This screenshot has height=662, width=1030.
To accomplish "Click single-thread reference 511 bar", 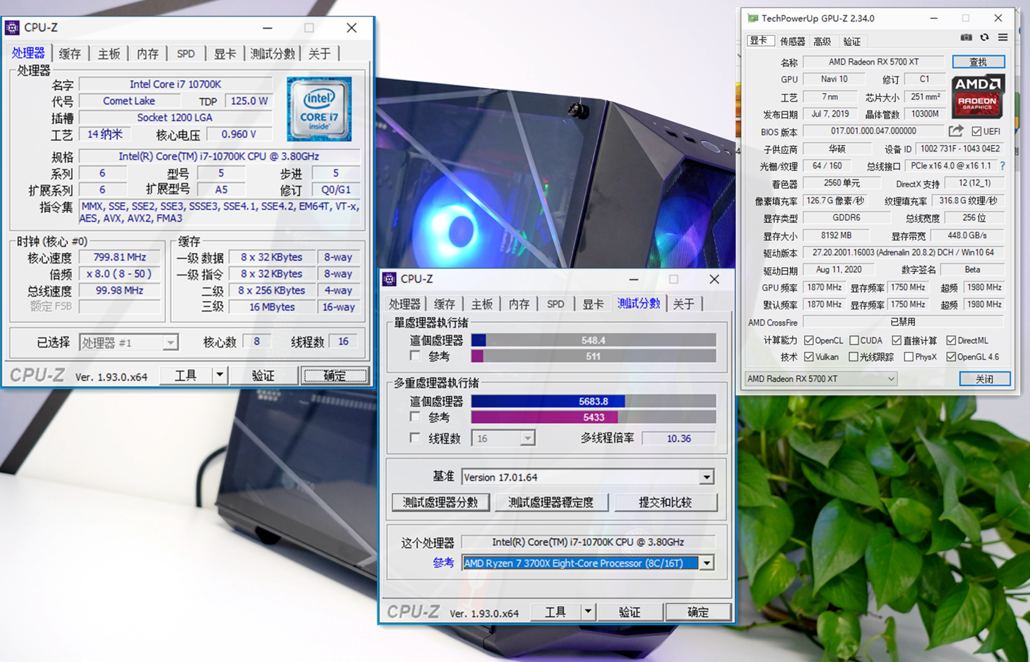I will [593, 356].
